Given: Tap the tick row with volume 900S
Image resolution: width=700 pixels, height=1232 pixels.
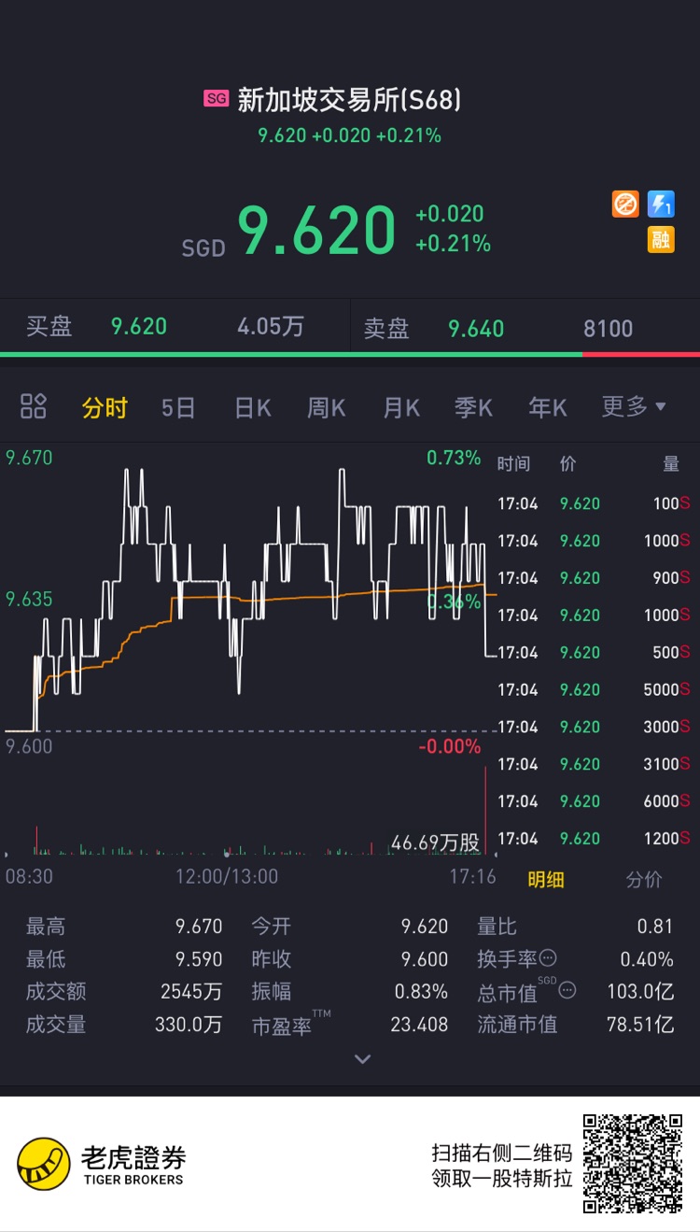Looking at the screenshot, I should (x=594, y=578).
